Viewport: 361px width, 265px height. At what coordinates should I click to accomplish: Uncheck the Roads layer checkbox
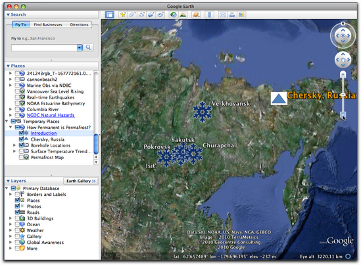click(x=17, y=212)
